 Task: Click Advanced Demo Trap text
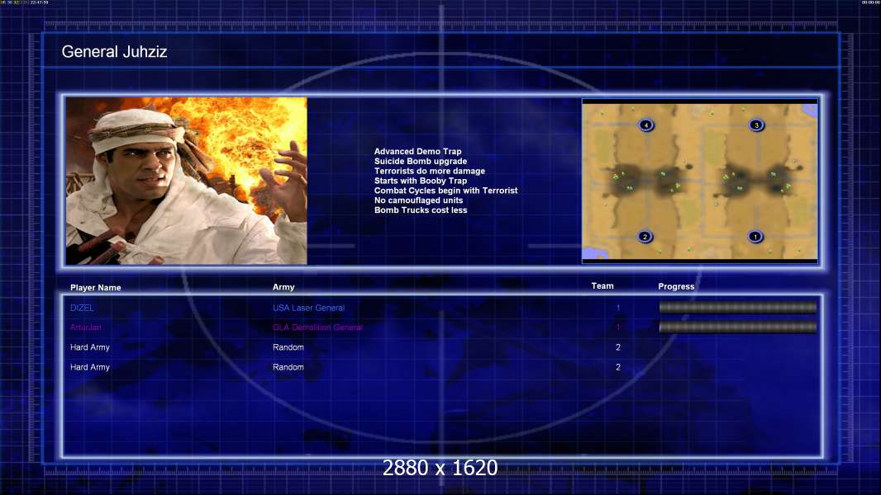417,151
